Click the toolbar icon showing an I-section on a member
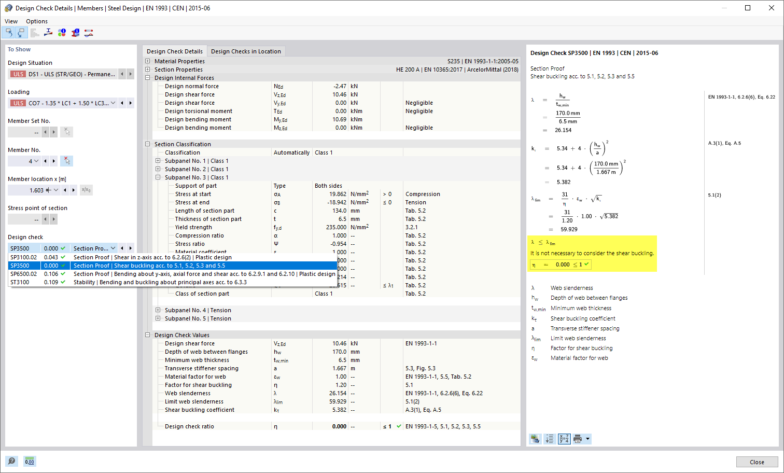The height and width of the screenshot is (473, 784). point(48,33)
